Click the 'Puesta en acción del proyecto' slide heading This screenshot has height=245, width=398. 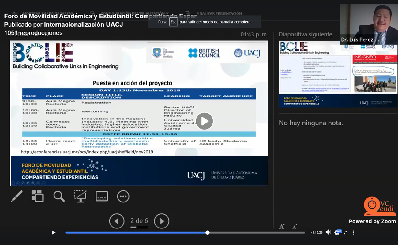(x=133, y=83)
